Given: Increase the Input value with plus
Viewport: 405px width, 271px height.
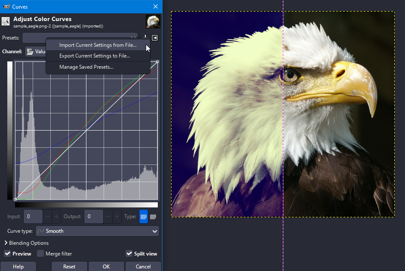Looking at the screenshot, I should tap(56, 216).
